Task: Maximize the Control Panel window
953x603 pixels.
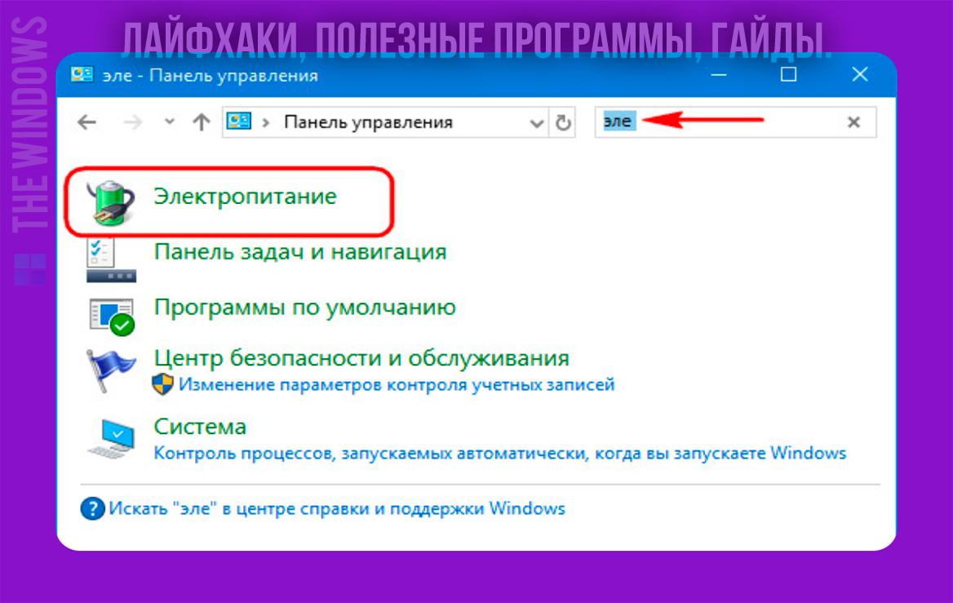Action: (788, 74)
